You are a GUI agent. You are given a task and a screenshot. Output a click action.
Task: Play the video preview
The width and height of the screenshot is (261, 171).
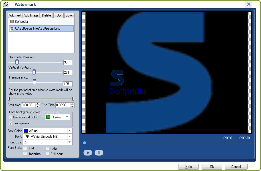pyautogui.click(x=88, y=153)
